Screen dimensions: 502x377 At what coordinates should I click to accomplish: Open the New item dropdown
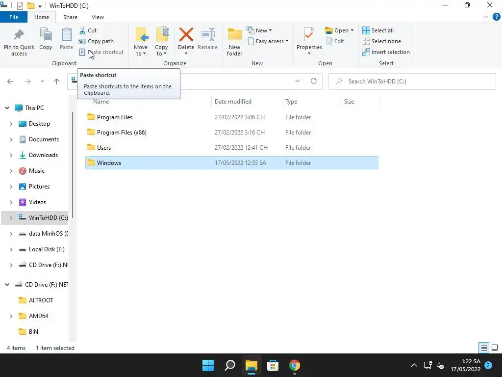point(259,30)
